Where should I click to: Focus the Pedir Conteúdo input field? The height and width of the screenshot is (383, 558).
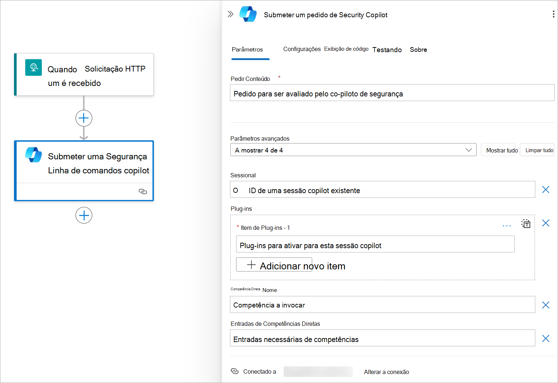click(x=392, y=93)
